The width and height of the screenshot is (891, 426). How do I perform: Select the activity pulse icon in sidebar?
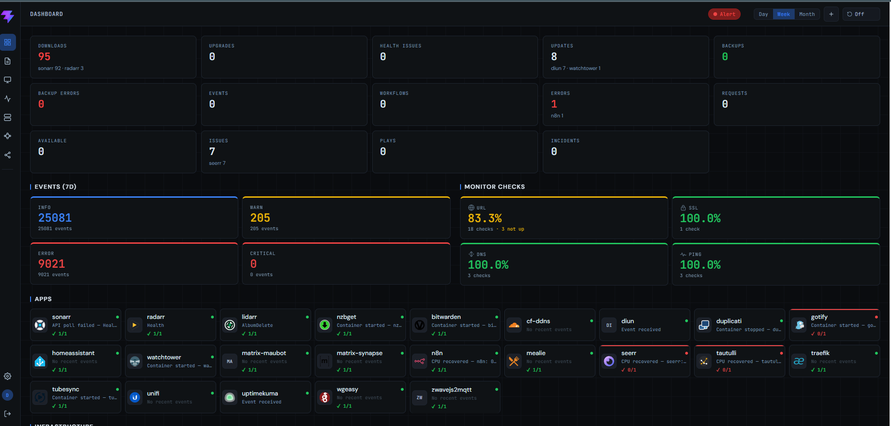(x=8, y=99)
